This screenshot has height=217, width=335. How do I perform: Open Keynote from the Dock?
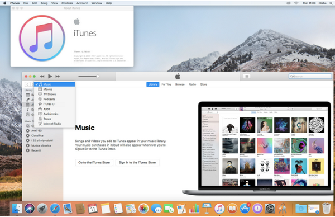click(x=207, y=209)
